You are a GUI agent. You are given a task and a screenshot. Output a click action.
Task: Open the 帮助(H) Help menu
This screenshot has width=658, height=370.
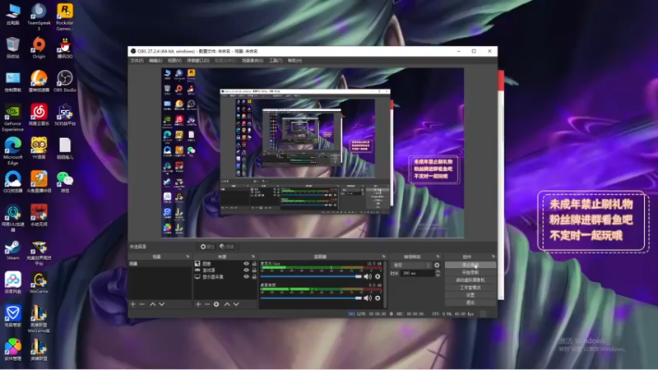[x=294, y=60]
